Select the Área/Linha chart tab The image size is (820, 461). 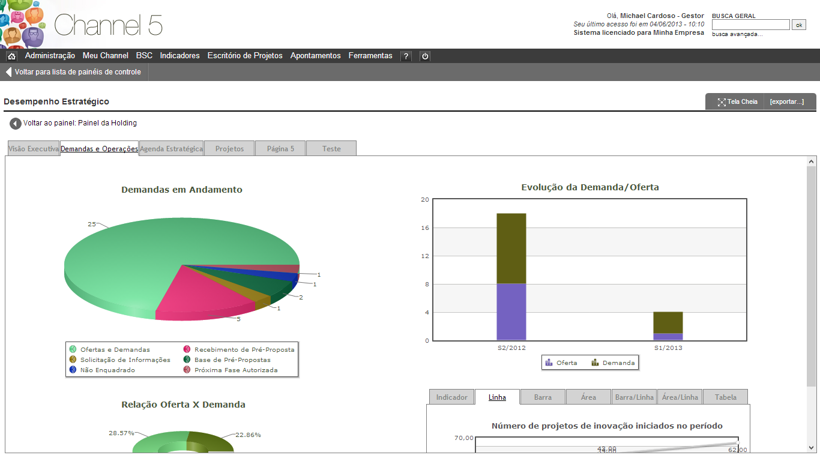tap(680, 397)
